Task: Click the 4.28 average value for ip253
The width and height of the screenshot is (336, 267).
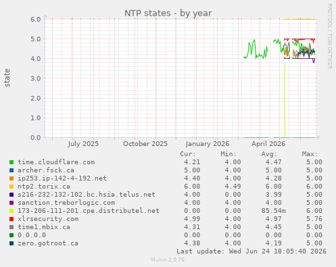Action: (x=273, y=178)
